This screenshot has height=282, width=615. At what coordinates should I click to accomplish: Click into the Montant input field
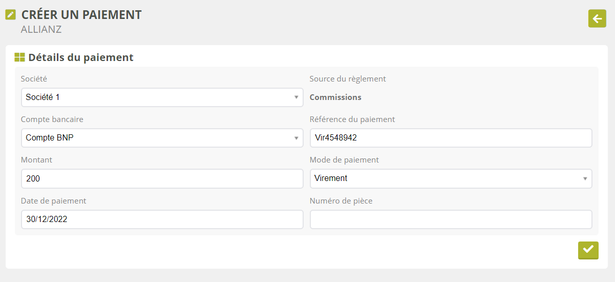pyautogui.click(x=162, y=178)
